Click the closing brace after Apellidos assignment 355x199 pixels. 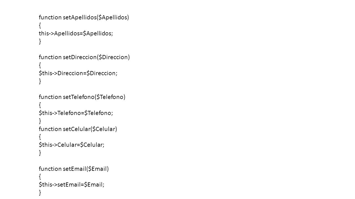pyautogui.click(x=40, y=41)
